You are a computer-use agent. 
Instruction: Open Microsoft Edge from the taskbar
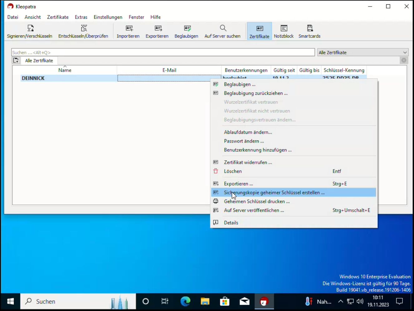point(185,301)
